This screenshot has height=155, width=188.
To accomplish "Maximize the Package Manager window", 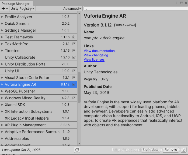I will (x=182, y=3).
